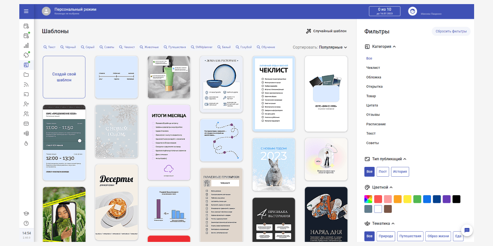Screen dimensions: 493x246
Task: Pick the green color swatch filter
Action: 417,199
